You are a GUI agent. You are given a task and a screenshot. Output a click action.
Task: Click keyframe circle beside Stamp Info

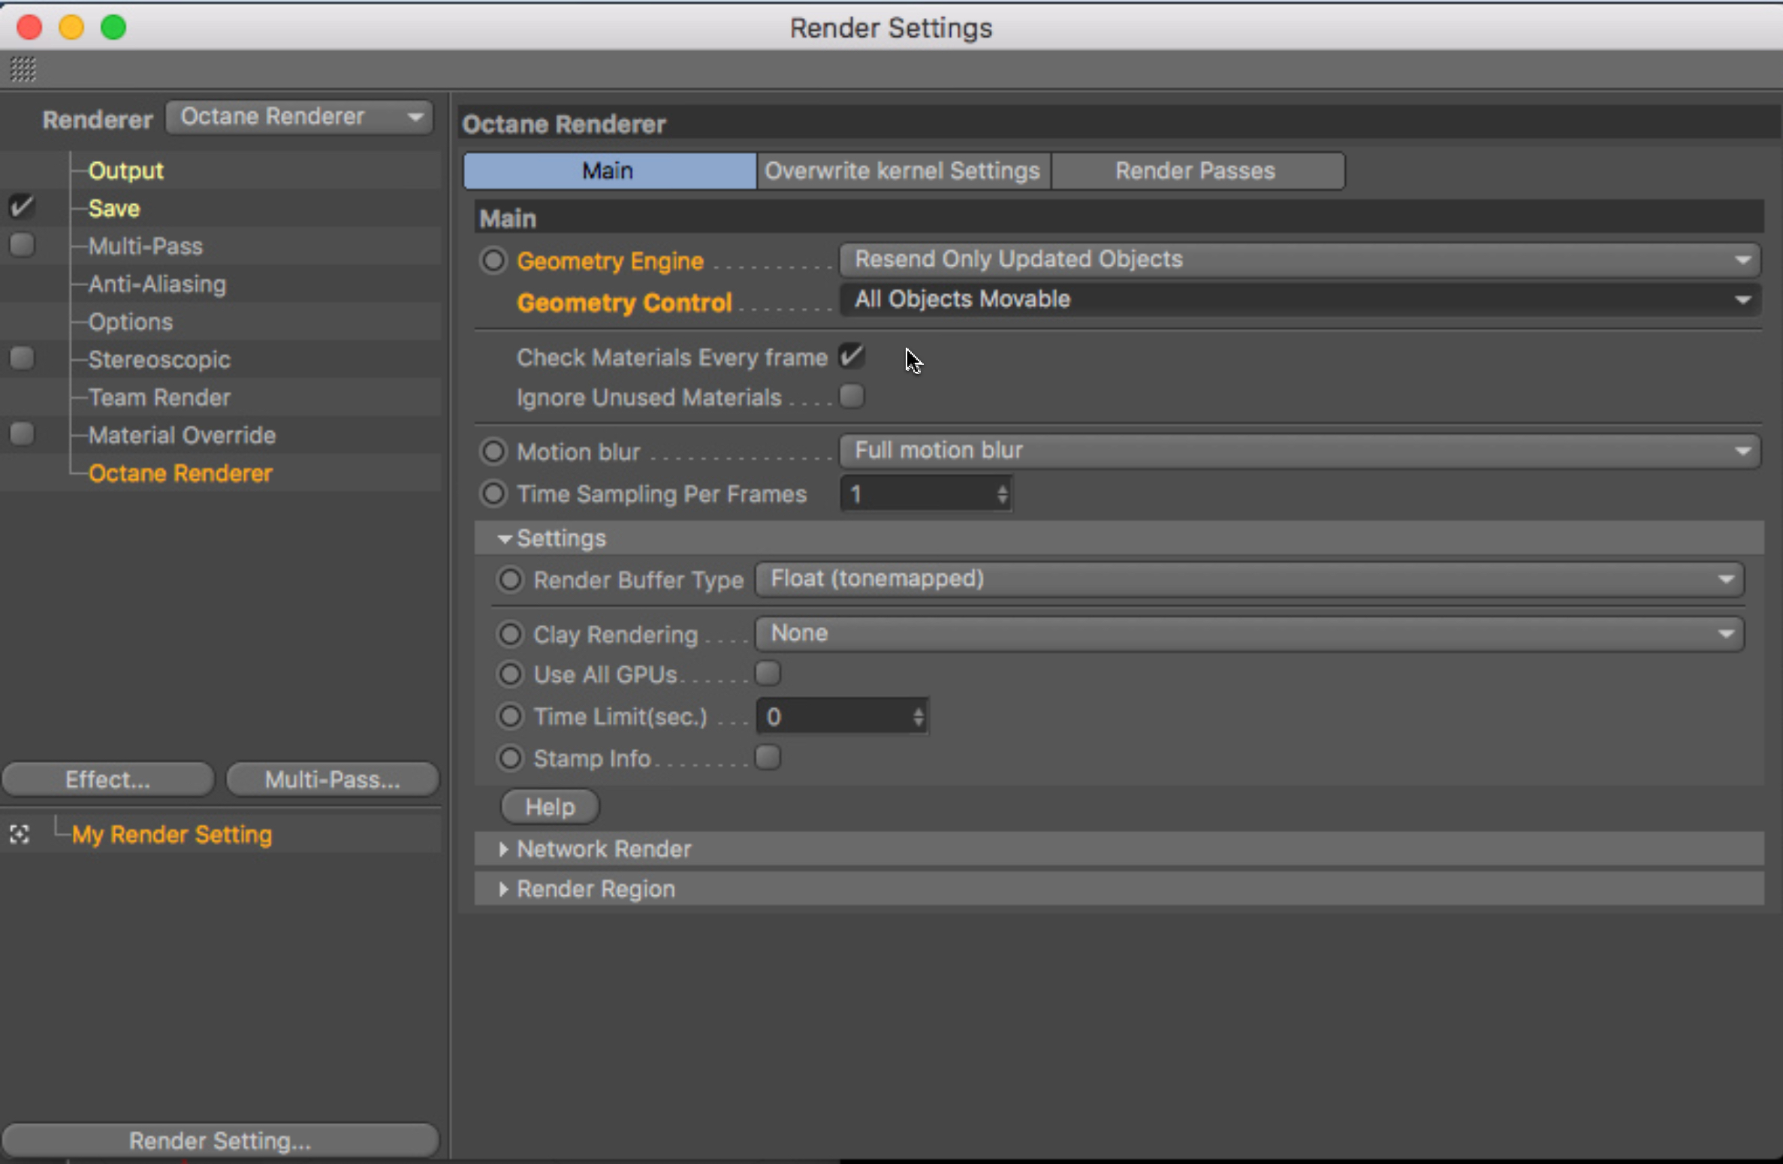pos(510,758)
